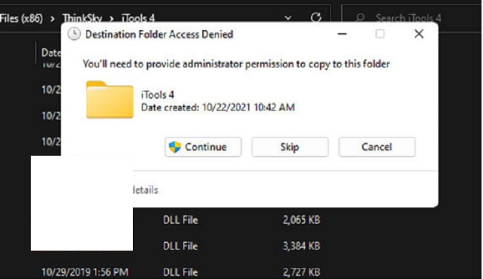
Task: Click the iTools 4 folder icon
Action: point(109,99)
